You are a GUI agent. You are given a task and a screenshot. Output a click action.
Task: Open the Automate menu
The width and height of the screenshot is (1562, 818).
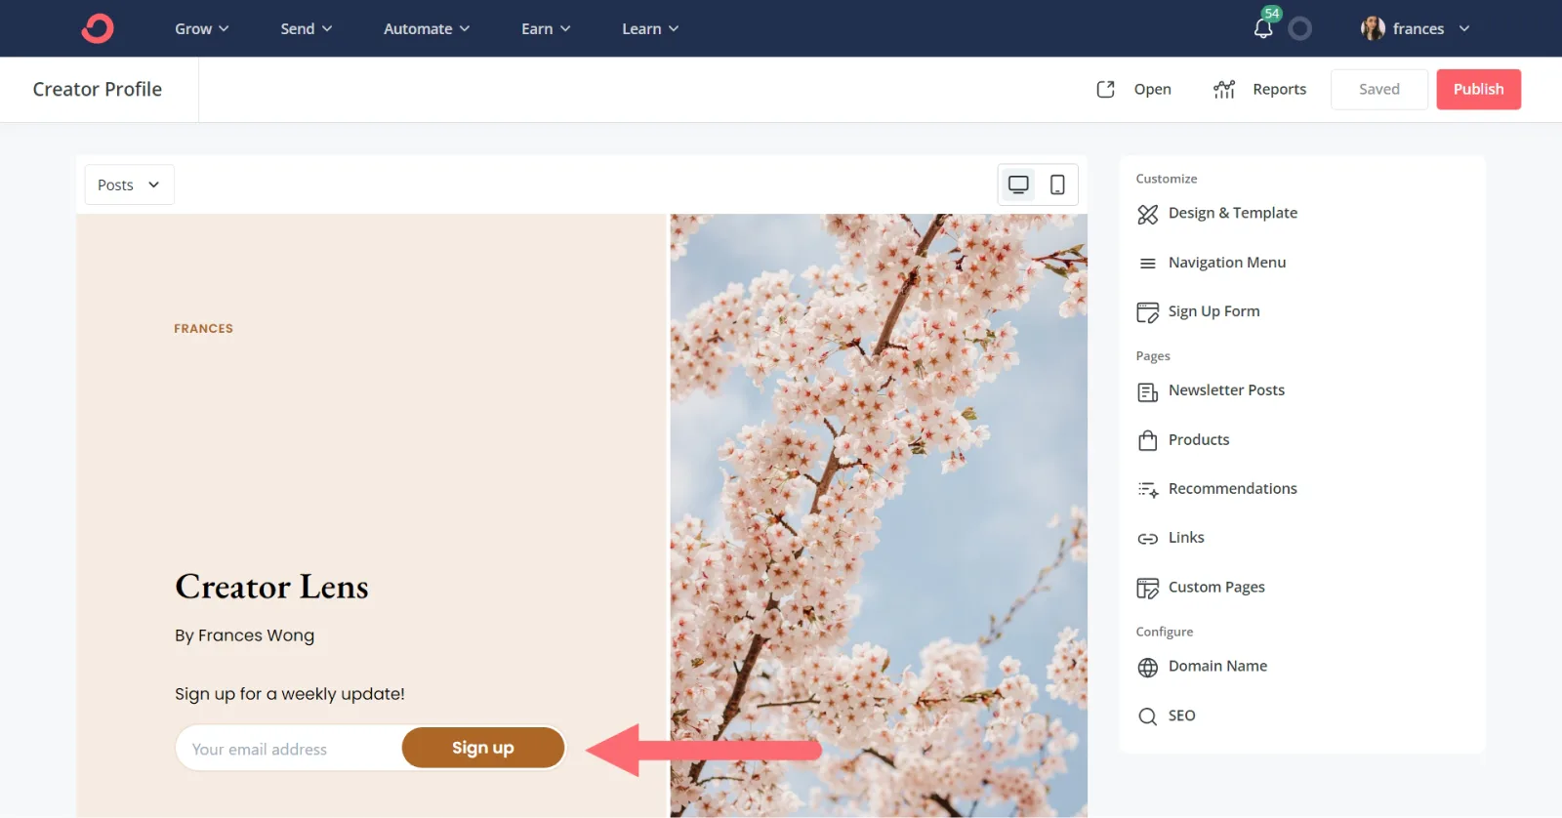point(426,29)
